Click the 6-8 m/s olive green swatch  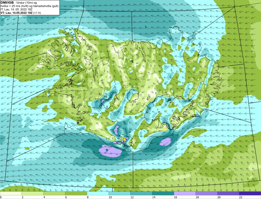76,193
